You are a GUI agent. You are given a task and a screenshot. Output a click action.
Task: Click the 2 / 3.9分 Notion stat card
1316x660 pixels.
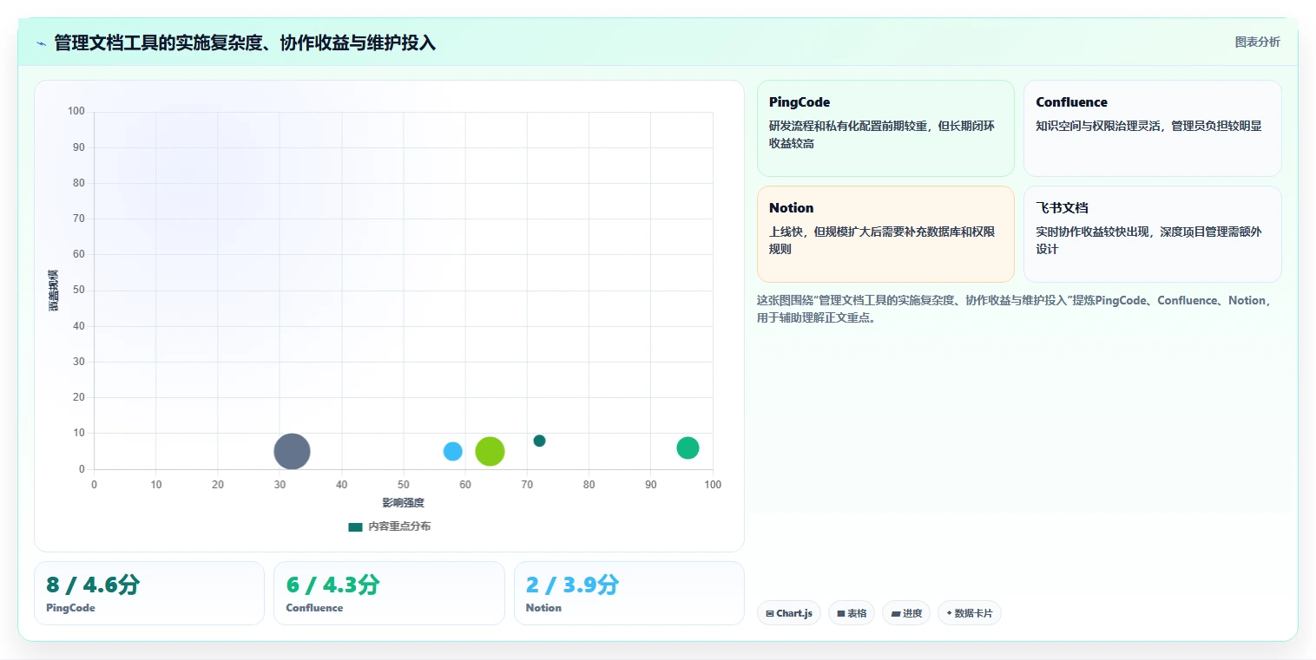click(629, 593)
